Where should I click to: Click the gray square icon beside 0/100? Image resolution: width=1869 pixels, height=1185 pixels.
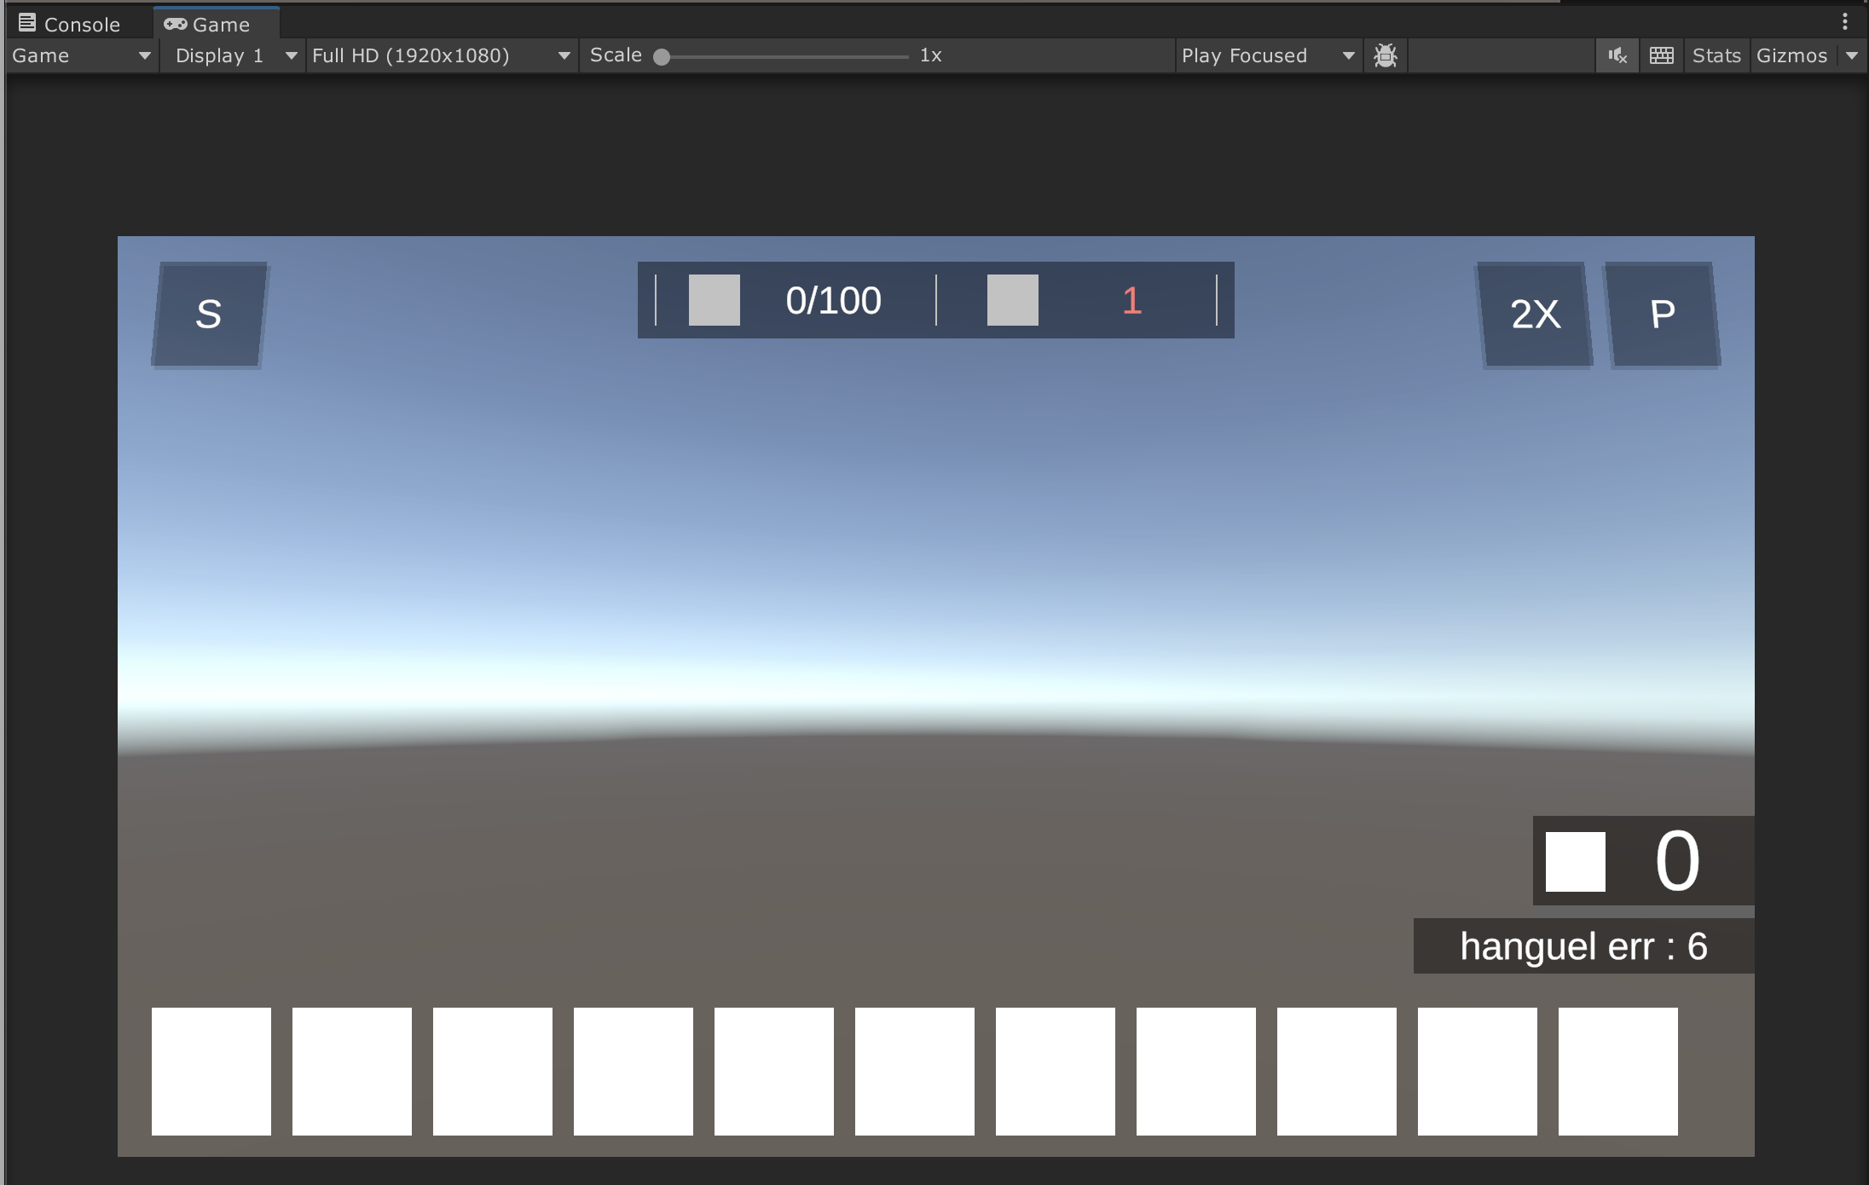(714, 300)
